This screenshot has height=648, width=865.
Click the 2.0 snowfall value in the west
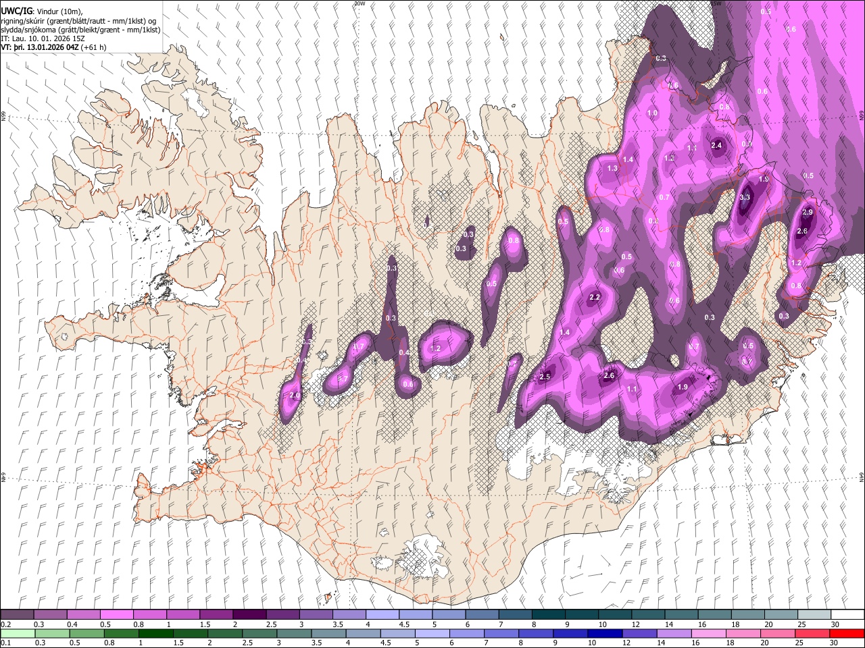tap(294, 396)
